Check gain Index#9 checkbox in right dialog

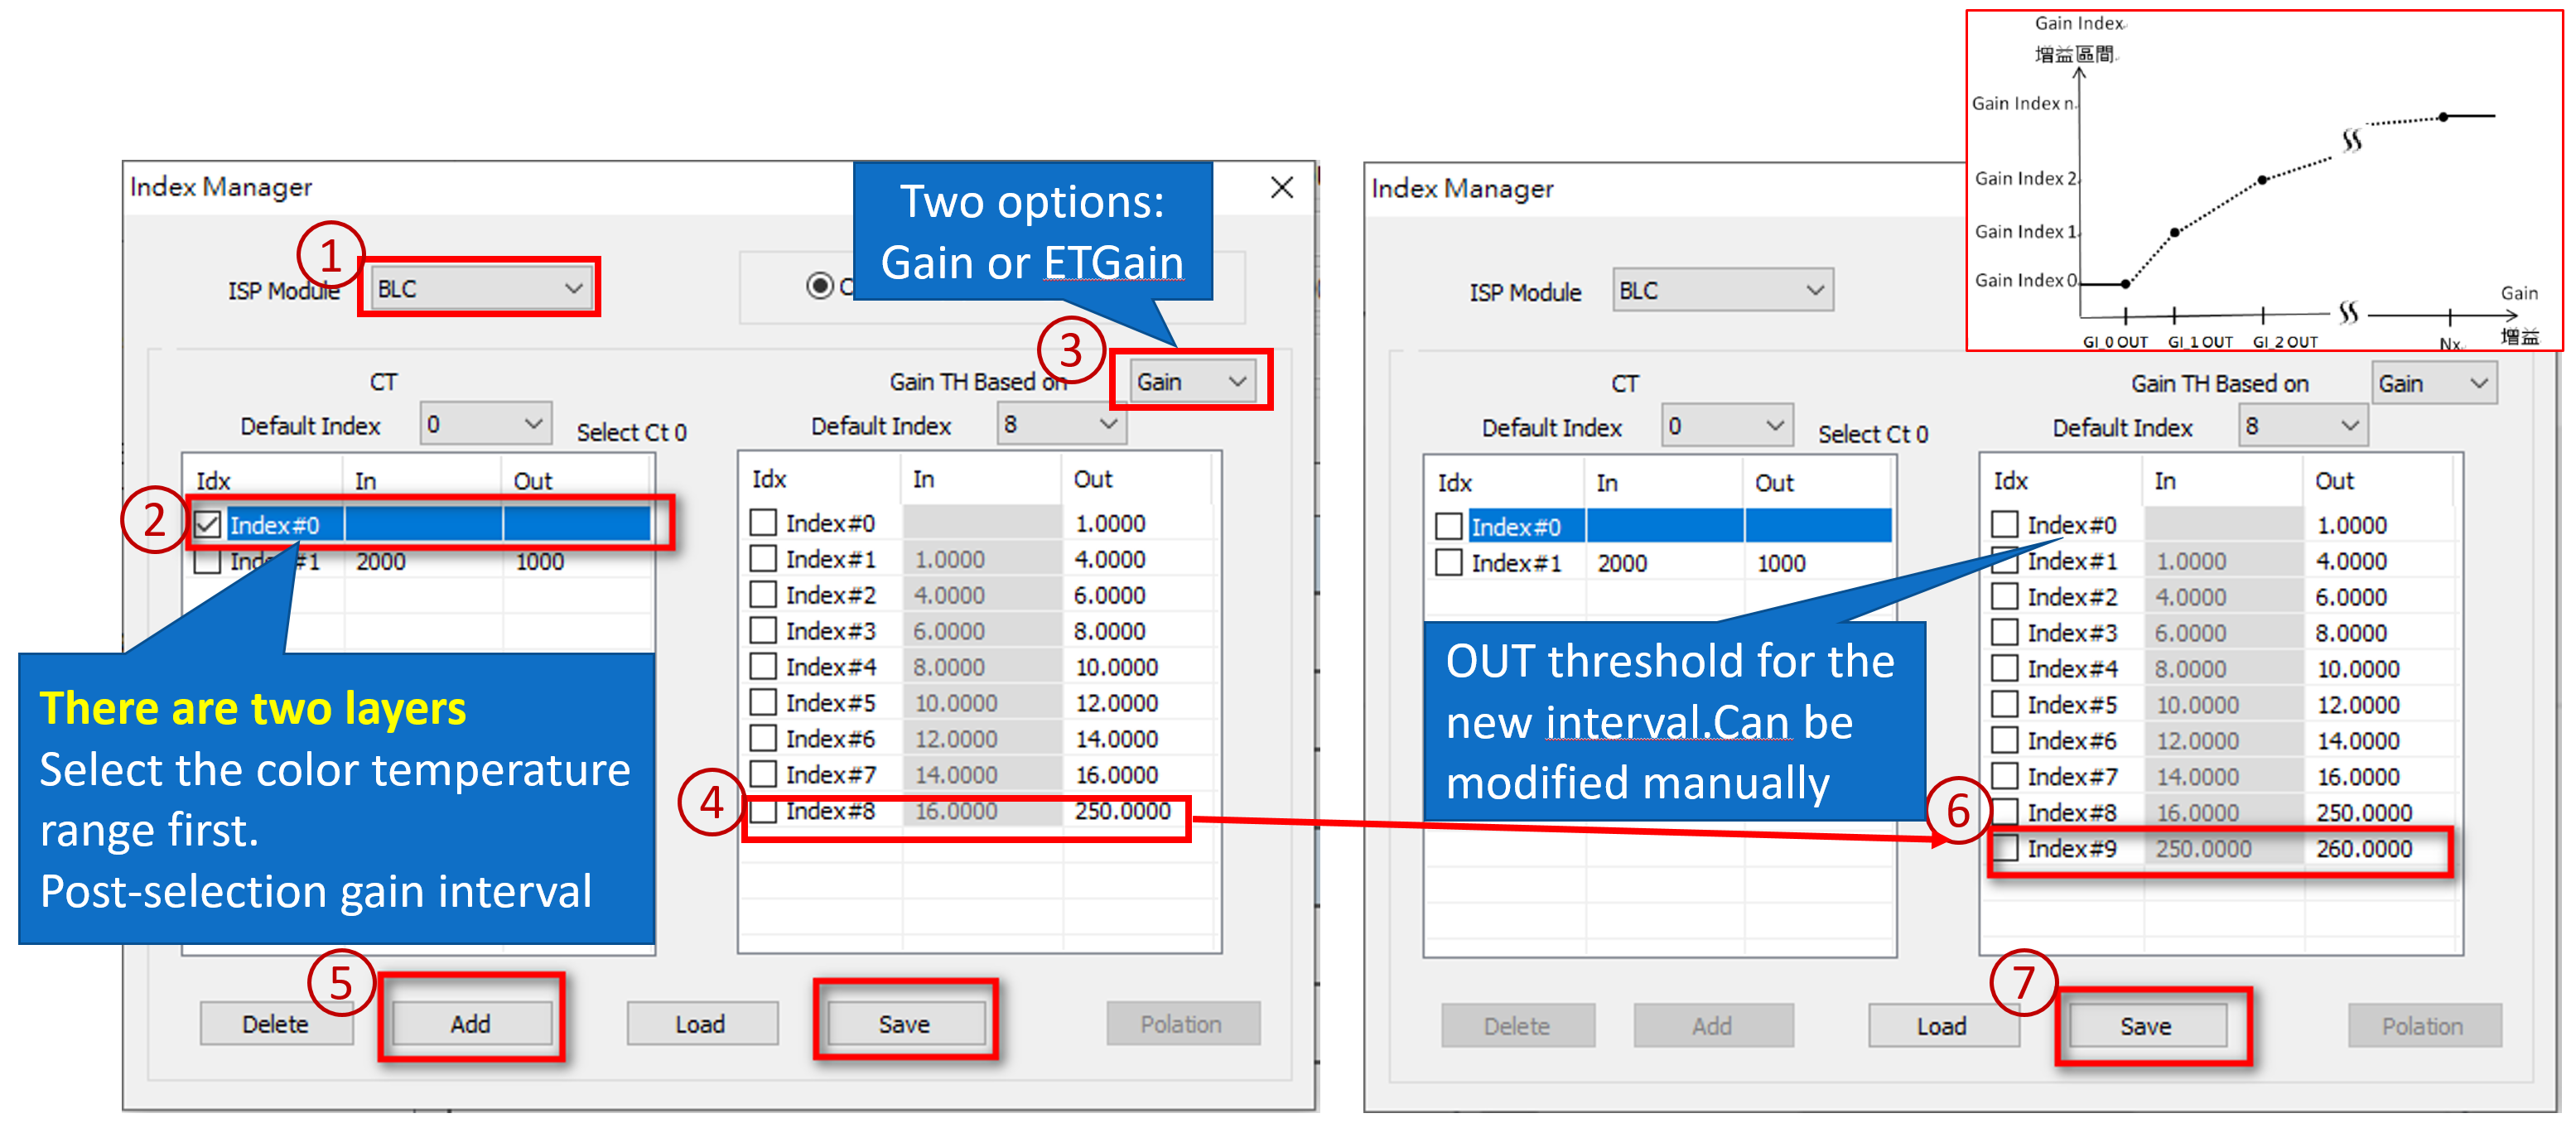[2005, 849]
